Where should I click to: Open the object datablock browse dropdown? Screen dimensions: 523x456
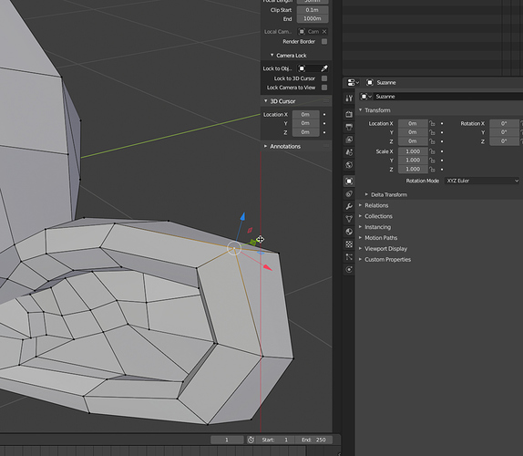coord(366,97)
